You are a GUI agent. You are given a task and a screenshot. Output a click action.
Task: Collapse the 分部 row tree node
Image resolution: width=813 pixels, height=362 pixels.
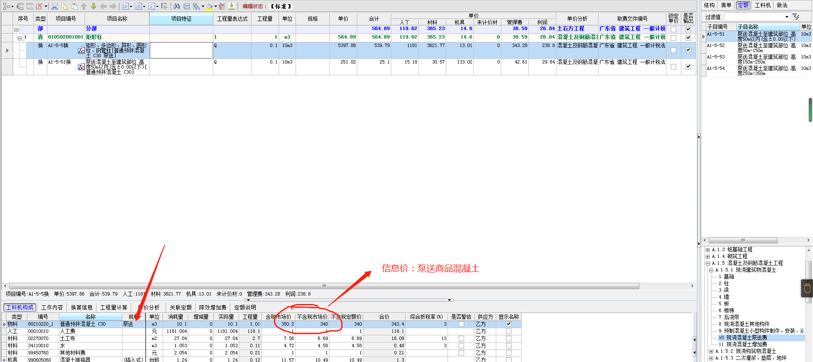pos(16,30)
